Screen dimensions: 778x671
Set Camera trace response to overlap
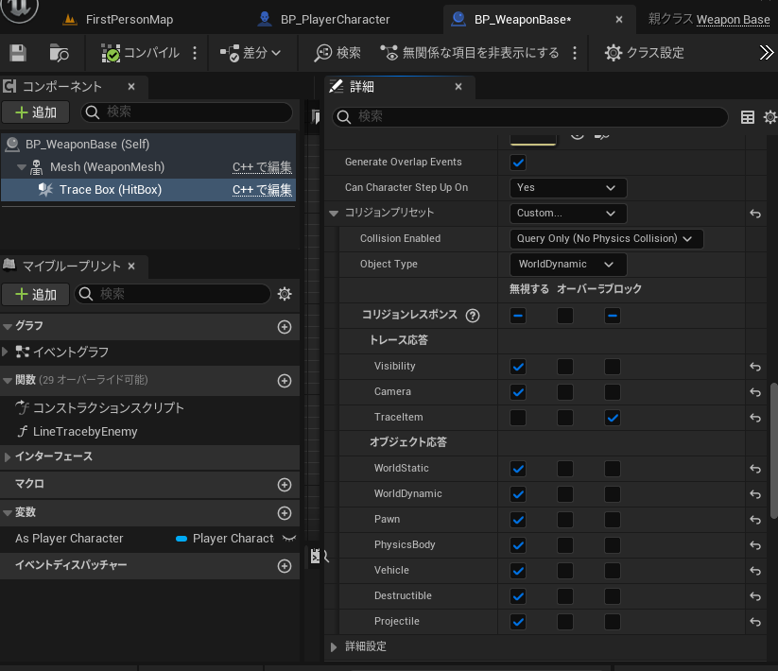click(x=565, y=392)
